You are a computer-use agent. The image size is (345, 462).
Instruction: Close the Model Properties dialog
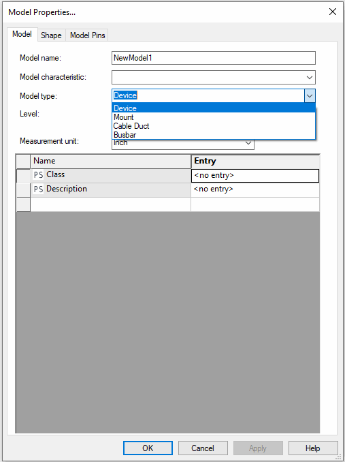[x=333, y=12]
